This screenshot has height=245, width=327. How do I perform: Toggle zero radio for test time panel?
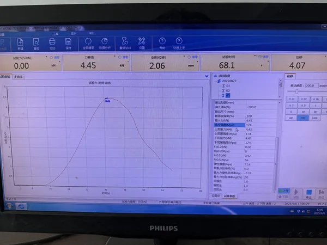[260, 57]
